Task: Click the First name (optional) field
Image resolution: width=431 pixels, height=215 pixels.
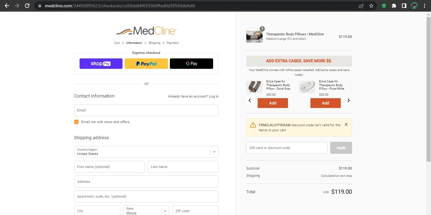Action: pos(110,167)
